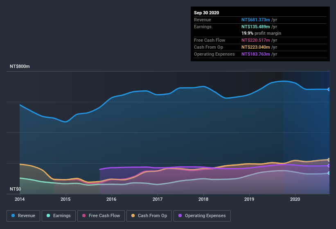The image size is (336, 229).
Task: Select the 2014 x-axis label
Action: 20,199
